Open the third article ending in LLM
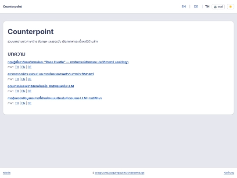This screenshot has height=178, width=237. (x=41, y=86)
